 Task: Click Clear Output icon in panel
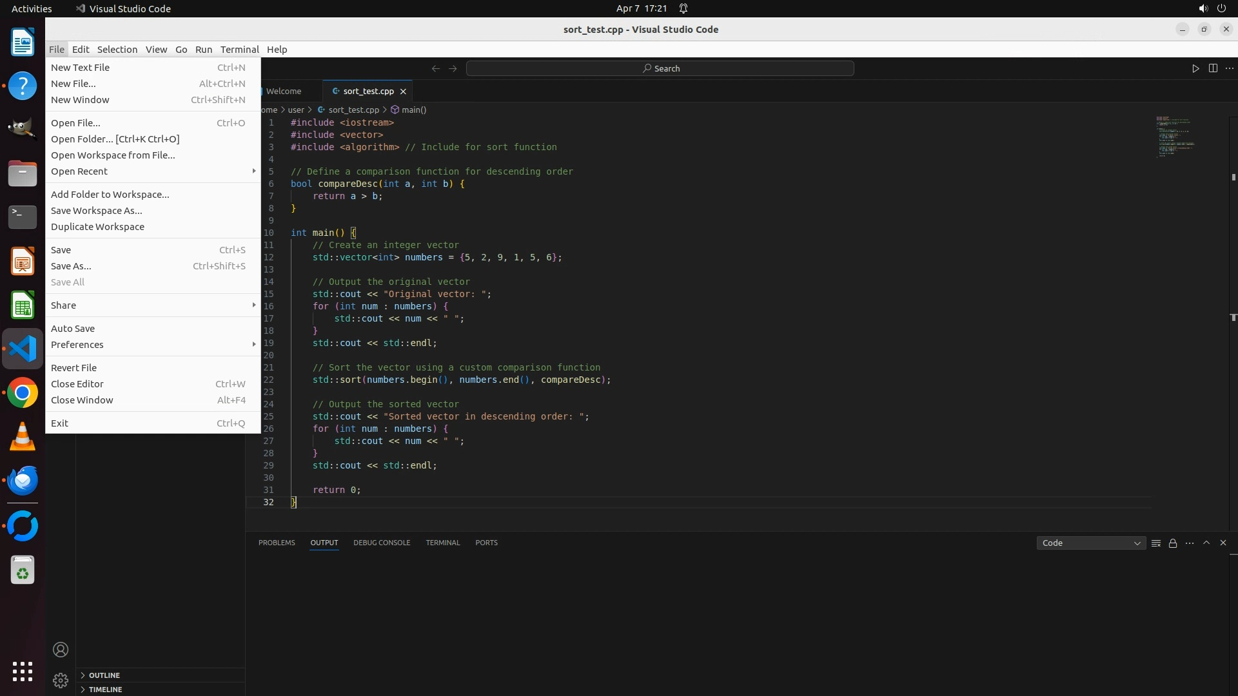pyautogui.click(x=1156, y=543)
